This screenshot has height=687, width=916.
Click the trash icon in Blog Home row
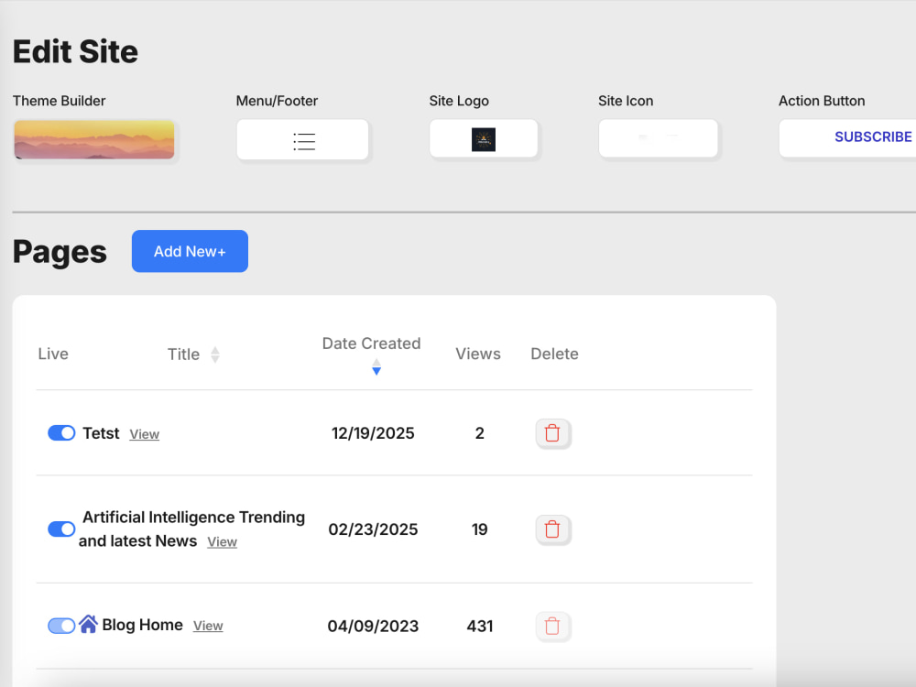[552, 627]
